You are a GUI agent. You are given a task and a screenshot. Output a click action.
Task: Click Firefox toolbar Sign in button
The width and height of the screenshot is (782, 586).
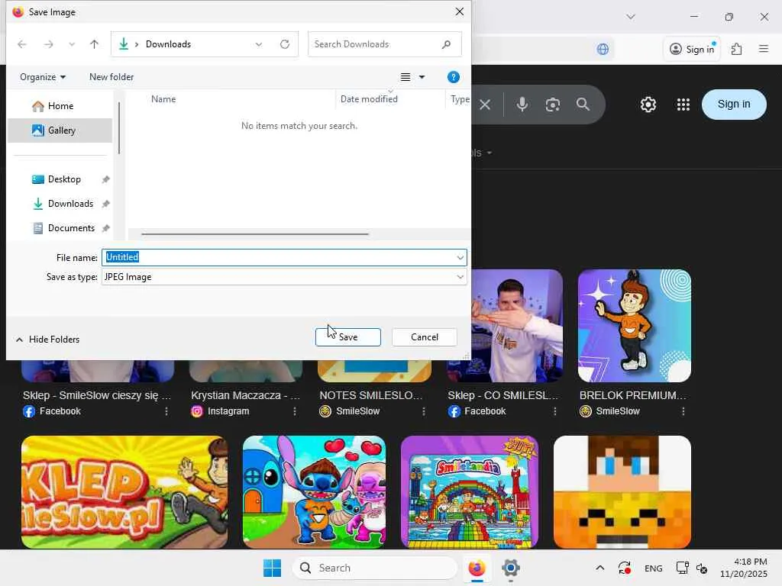(x=692, y=49)
